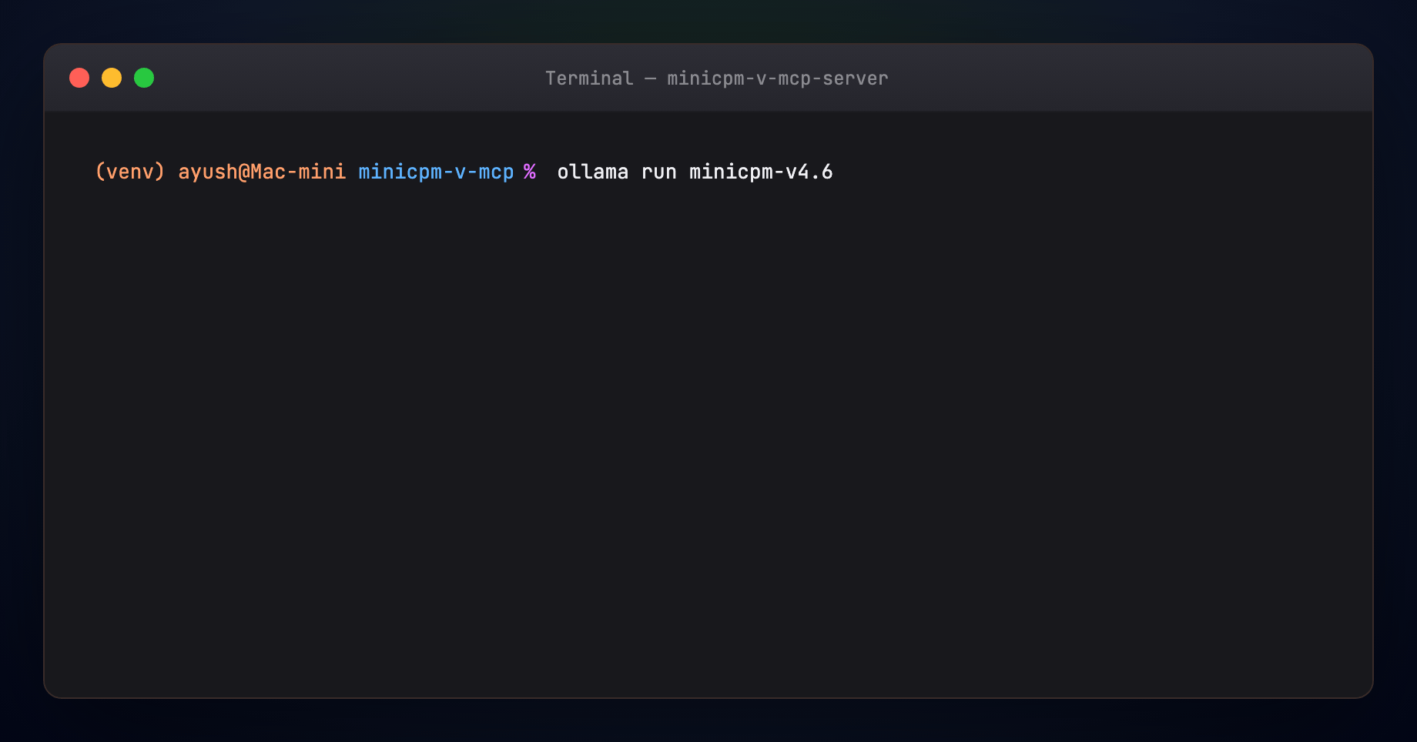Click the 'ayush@Mac-mini' username text
This screenshot has height=742, width=1417.
click(x=262, y=172)
